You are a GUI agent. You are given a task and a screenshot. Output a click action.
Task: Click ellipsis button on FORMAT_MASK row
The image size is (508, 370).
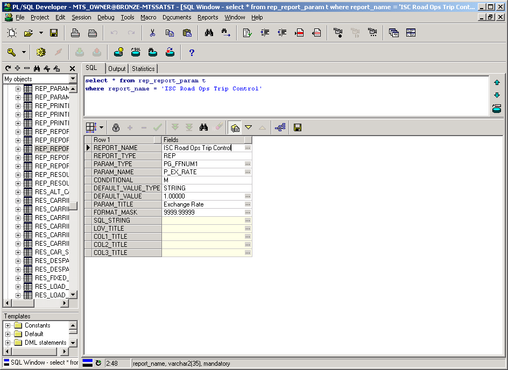[248, 212]
